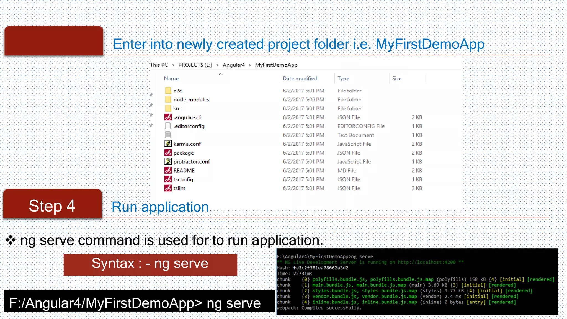Select the tslint file icon
Image resolution: width=567 pixels, height=319 pixels.
(x=168, y=188)
